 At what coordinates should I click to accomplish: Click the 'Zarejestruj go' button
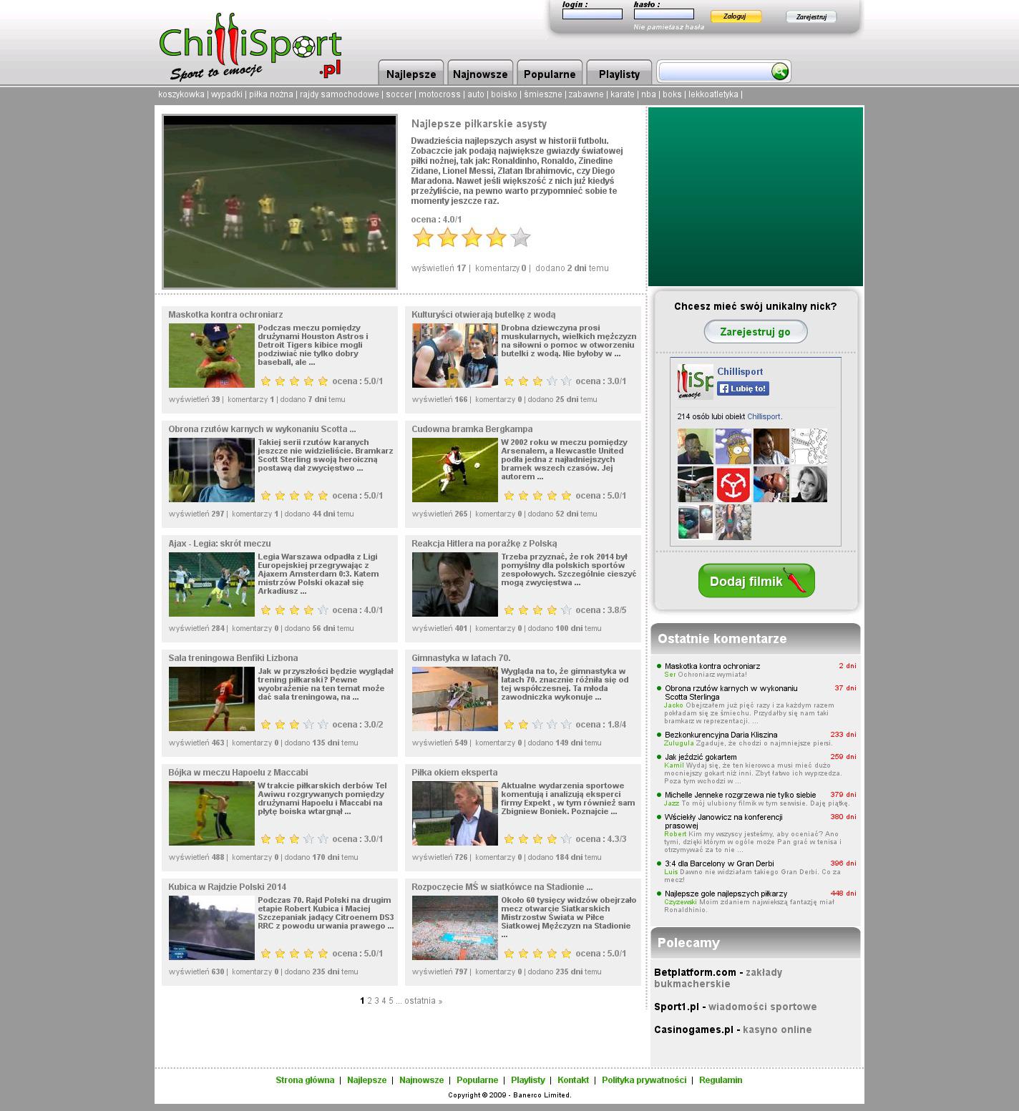click(755, 332)
